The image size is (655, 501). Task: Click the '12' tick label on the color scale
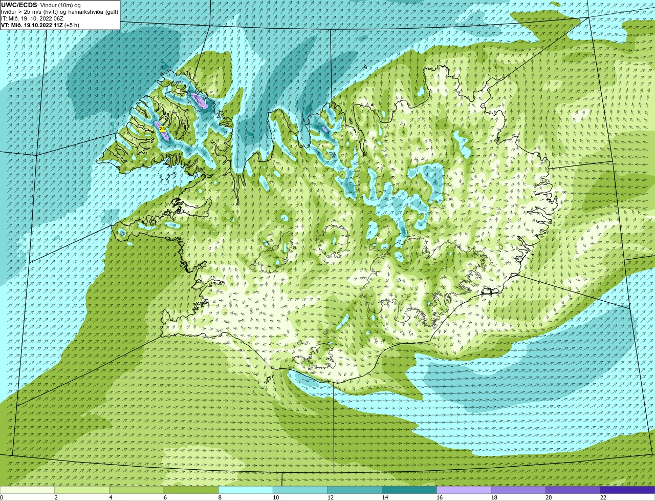[x=330, y=497]
